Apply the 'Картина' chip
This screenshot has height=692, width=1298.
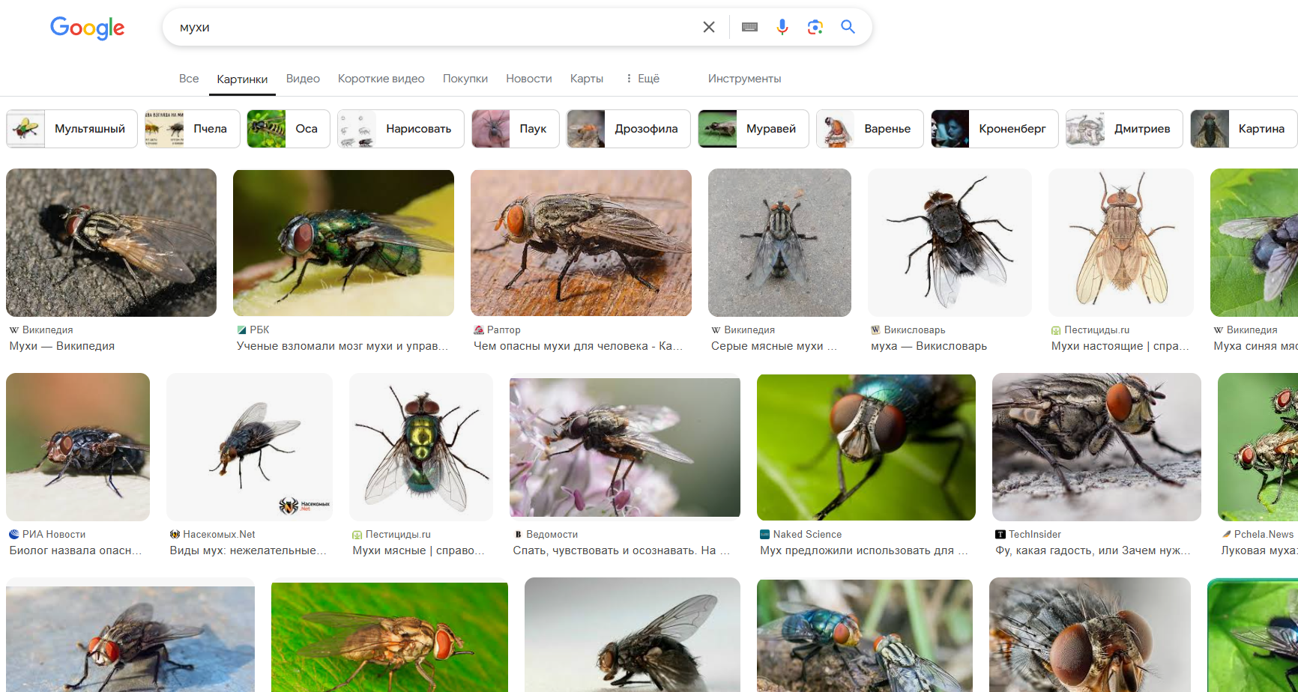coord(1244,129)
